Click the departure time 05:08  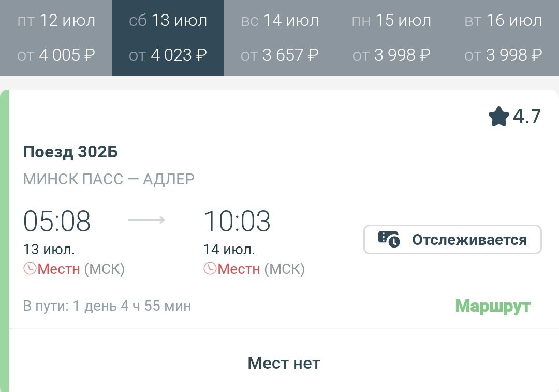pyautogui.click(x=57, y=221)
